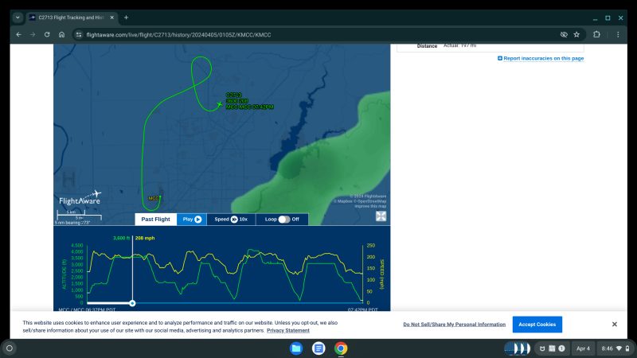Click Do Not Sell/Share My Personal Information
Viewport: 637px width, 358px height.
(x=454, y=325)
